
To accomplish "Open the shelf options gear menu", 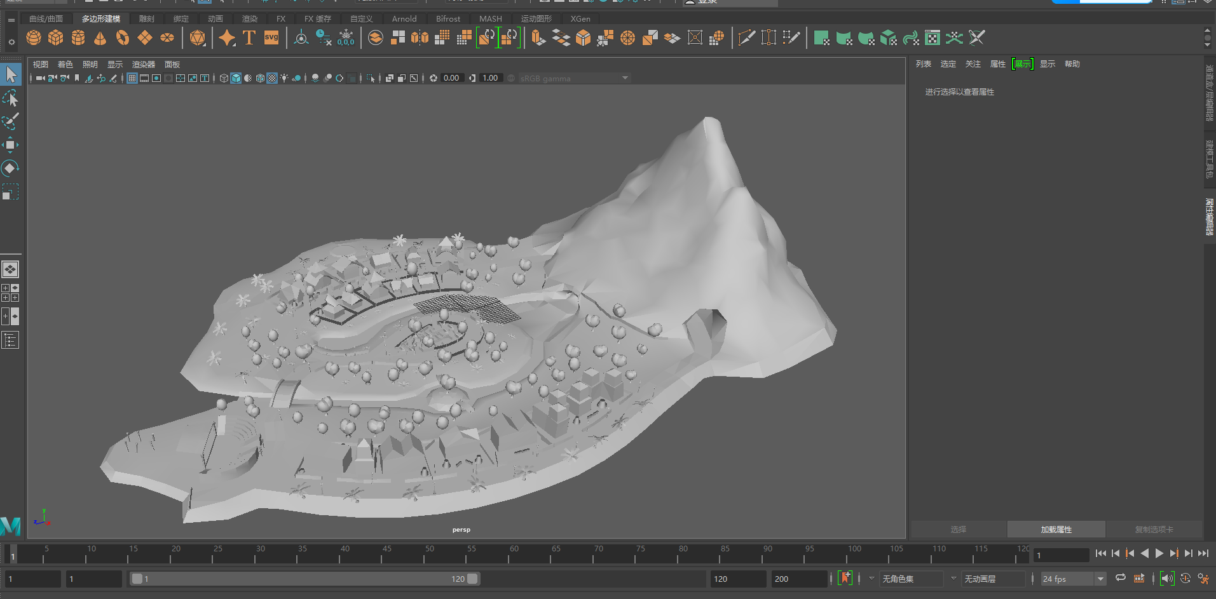I will [11, 43].
